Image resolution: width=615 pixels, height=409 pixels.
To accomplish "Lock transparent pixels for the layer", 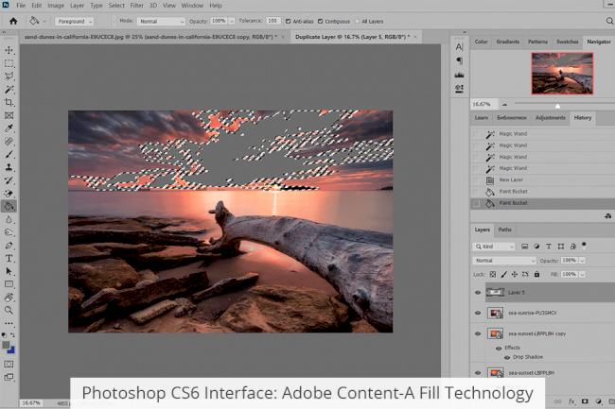I will pyautogui.click(x=493, y=274).
